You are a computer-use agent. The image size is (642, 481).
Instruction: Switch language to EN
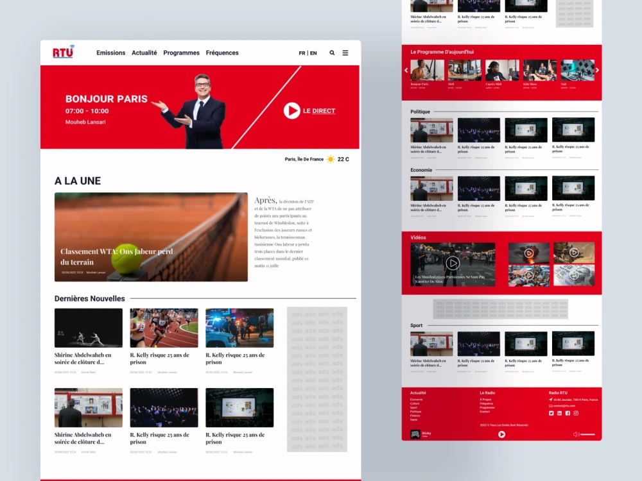[313, 53]
